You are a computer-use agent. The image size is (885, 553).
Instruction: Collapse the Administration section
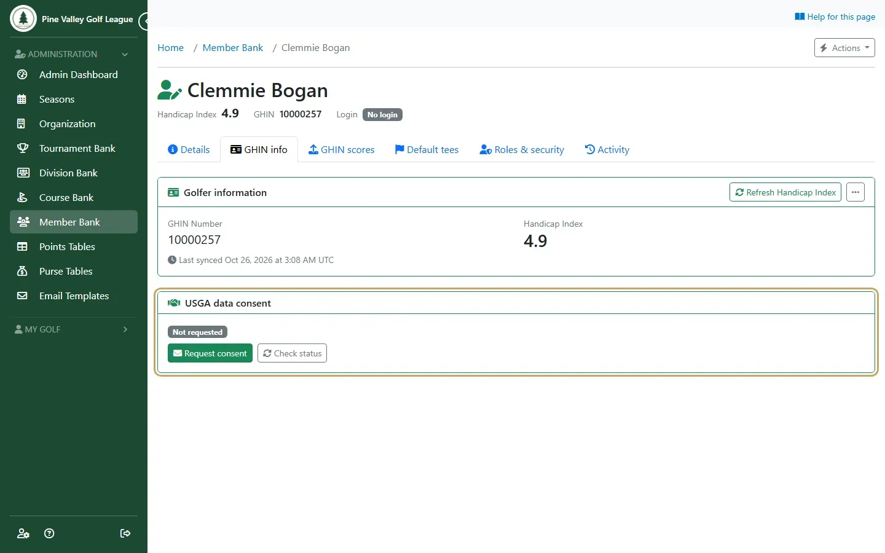coord(74,54)
